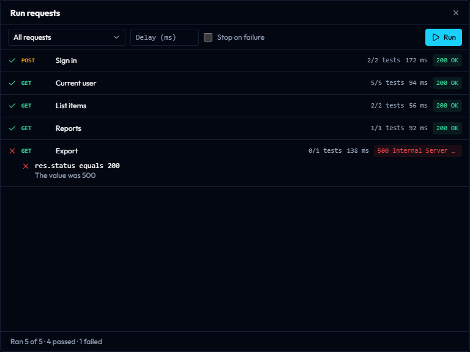Click the green checkmark beside List items
Image resolution: width=470 pixels, height=352 pixels.
point(12,106)
